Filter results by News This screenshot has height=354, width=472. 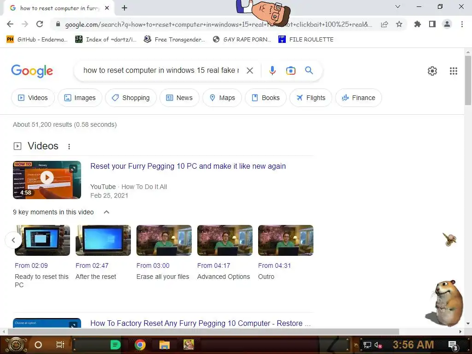[179, 98]
